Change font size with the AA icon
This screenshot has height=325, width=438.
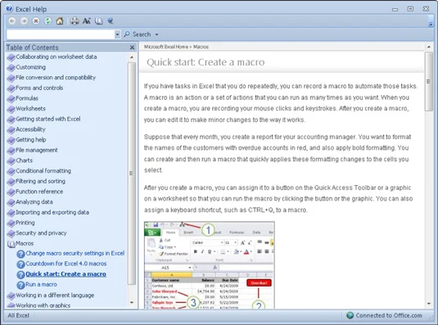(x=87, y=21)
